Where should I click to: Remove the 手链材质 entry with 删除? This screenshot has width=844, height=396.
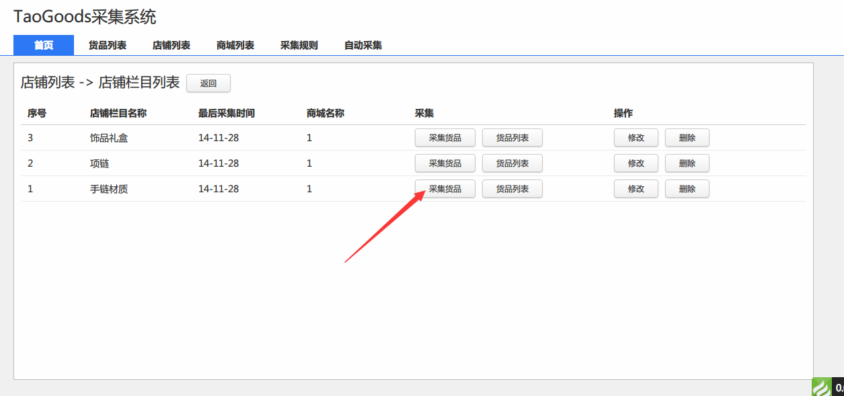pos(687,189)
